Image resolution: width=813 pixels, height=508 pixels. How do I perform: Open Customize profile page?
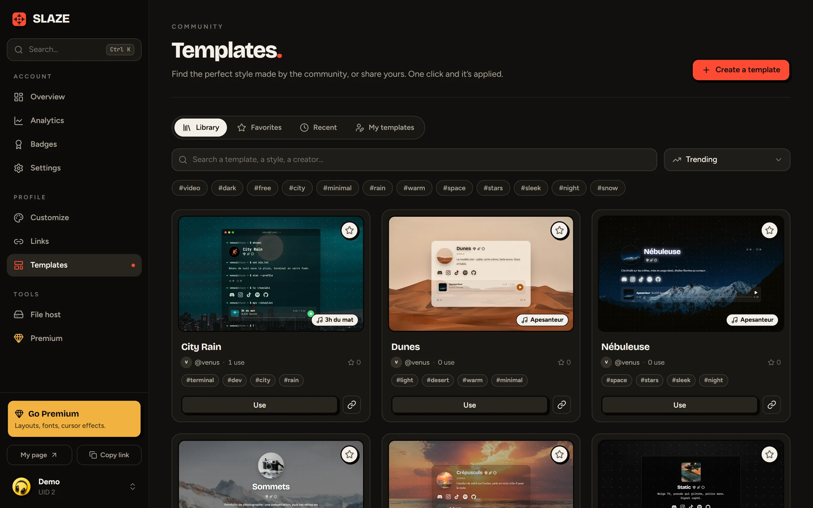[74, 217]
